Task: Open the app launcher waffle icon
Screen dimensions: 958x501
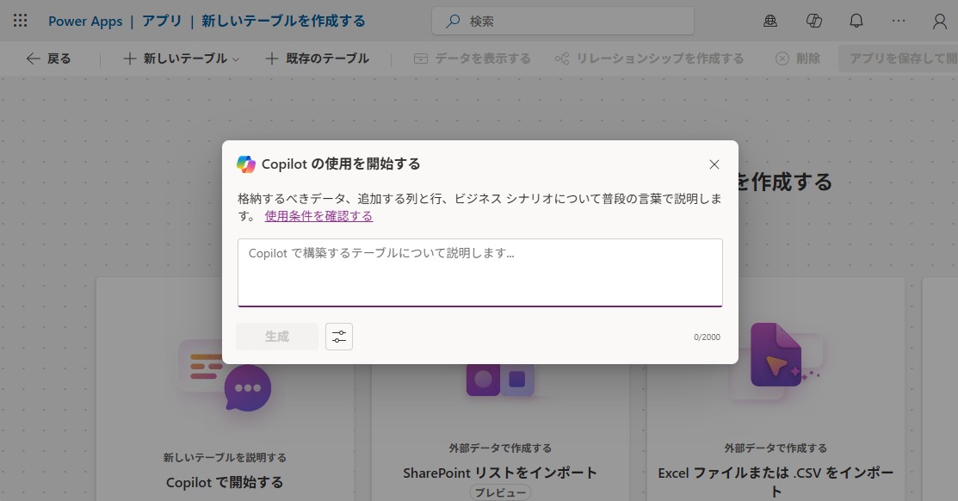Action: tap(21, 21)
